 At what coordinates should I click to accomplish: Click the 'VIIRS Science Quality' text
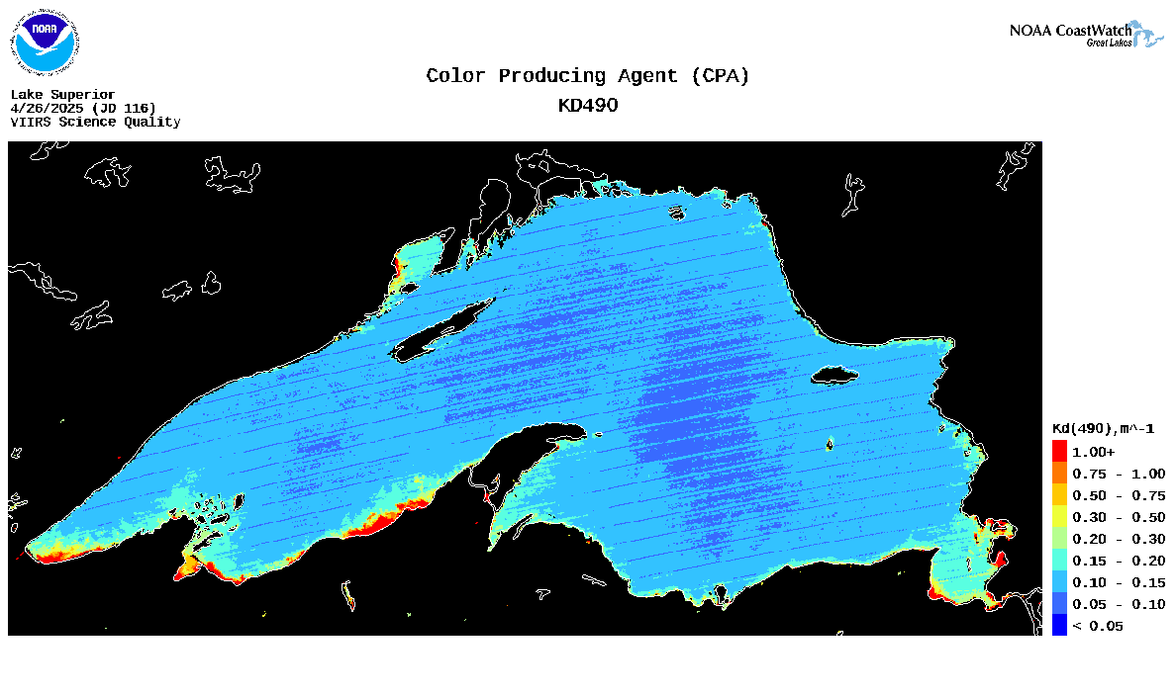coord(95,122)
